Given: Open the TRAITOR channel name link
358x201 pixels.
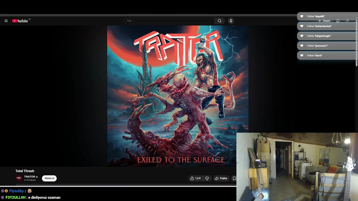Looking at the screenshot, I should tap(30, 177).
